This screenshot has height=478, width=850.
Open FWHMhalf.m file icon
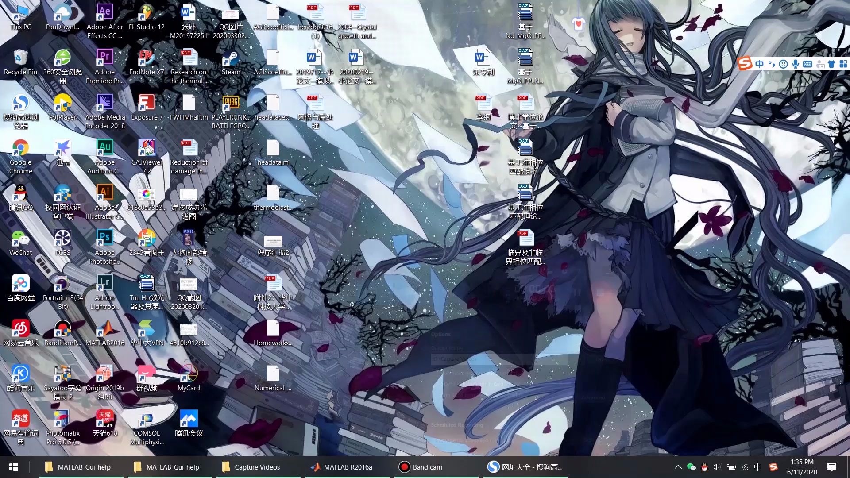[189, 108]
